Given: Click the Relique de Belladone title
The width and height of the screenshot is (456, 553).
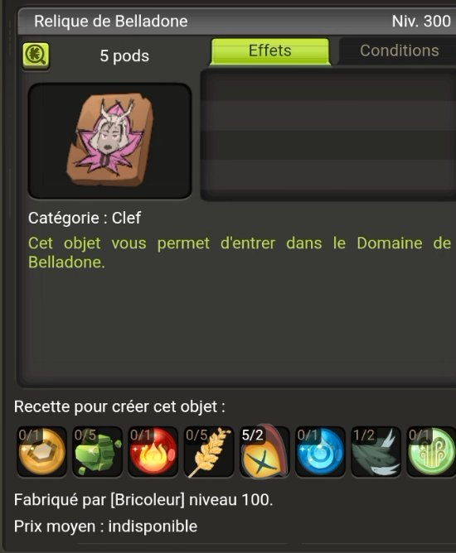Looking at the screenshot, I should 111,22.
